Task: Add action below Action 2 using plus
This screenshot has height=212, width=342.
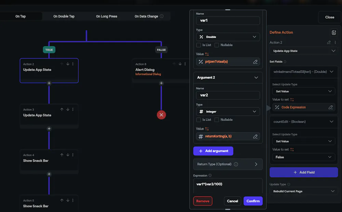Action: pos(49,83)
